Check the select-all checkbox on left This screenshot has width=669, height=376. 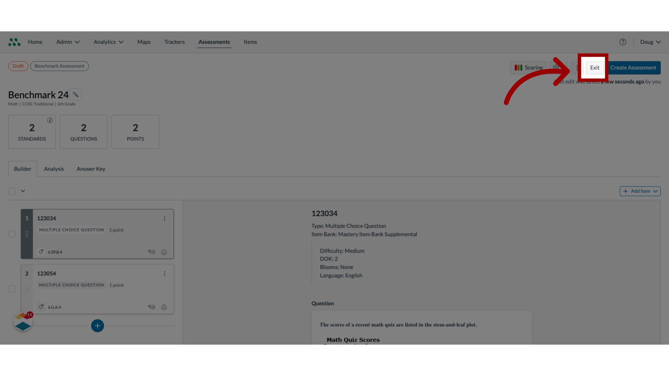11,191
